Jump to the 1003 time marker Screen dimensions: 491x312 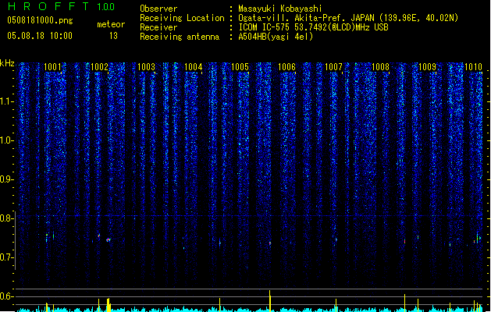[x=146, y=67]
